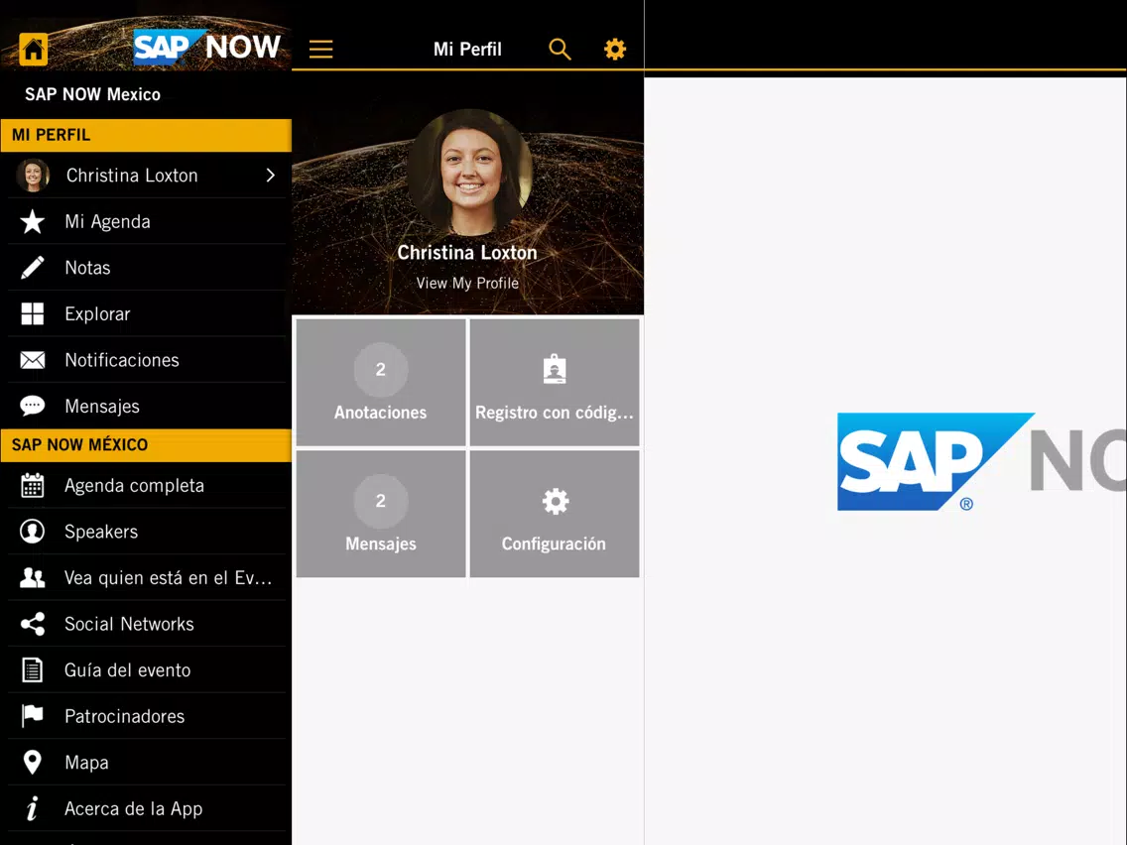Select Mi Agenda in sidebar
The width and height of the screenshot is (1127, 845).
(x=146, y=221)
